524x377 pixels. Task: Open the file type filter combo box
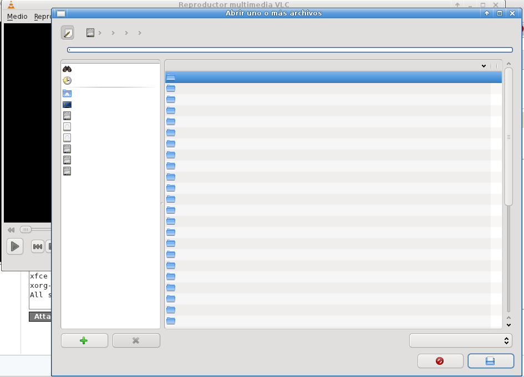460,340
